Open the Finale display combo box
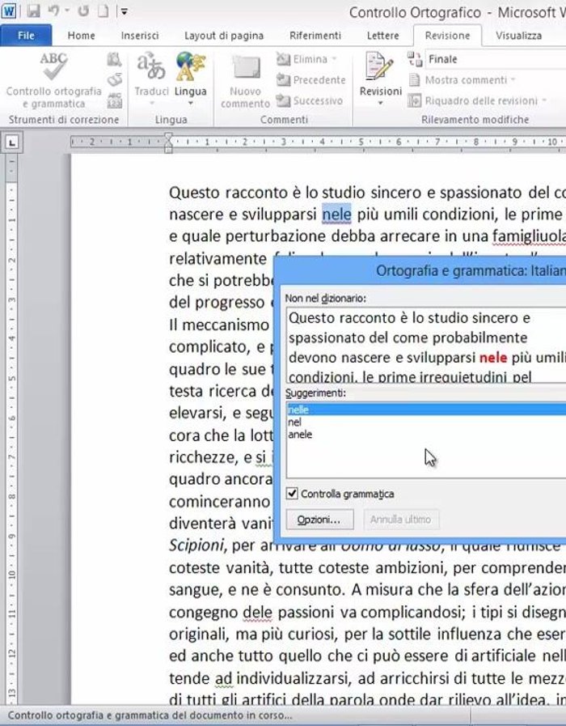 495,59
